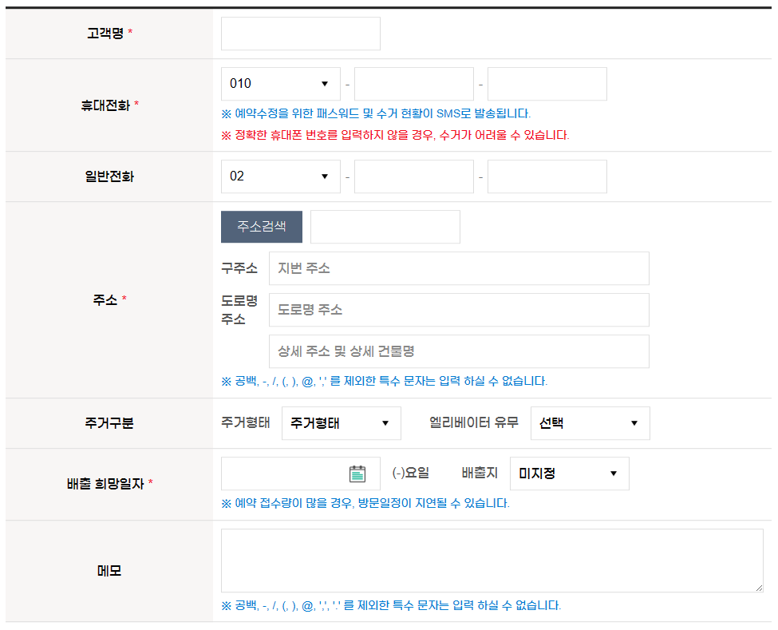Open the 02 area code dropdown
The width and height of the screenshot is (778, 630).
click(280, 176)
